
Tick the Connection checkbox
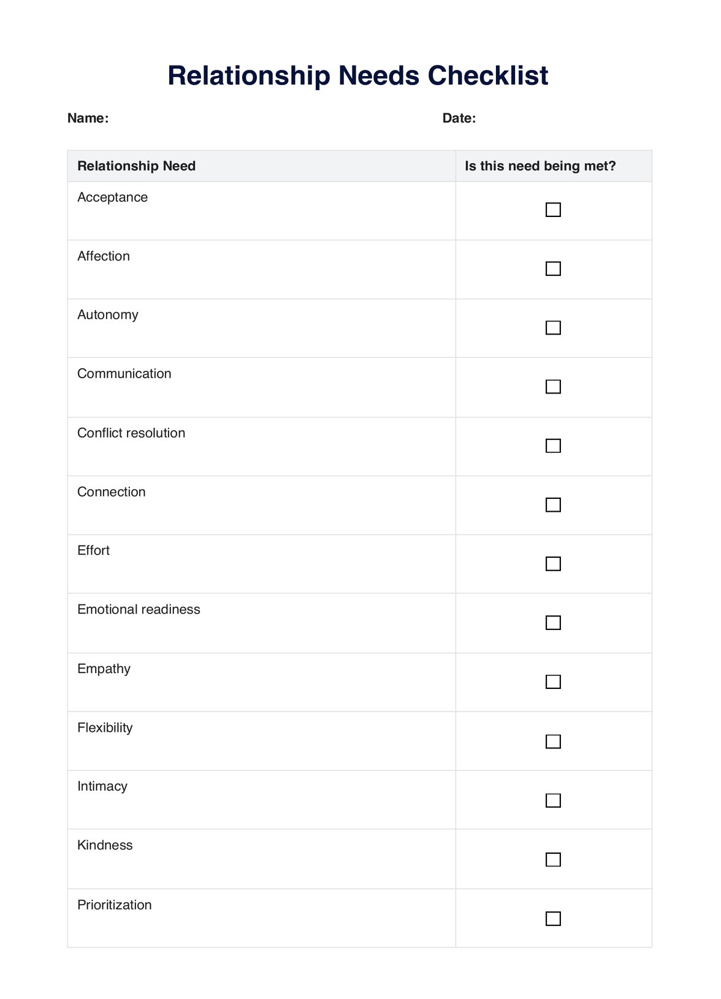[x=553, y=504]
